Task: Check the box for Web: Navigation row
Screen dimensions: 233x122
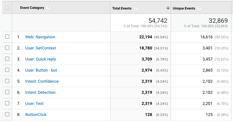Action: click(x=7, y=36)
